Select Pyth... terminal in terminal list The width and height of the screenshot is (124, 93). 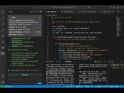click(x=117, y=68)
